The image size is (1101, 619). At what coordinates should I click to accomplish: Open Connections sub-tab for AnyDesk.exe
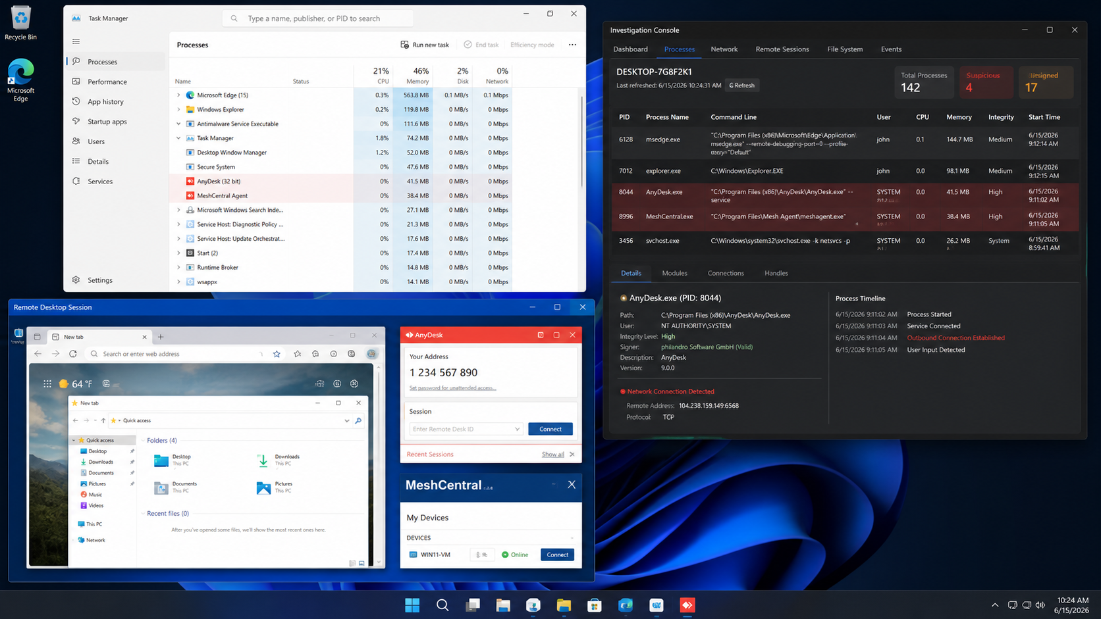(726, 273)
